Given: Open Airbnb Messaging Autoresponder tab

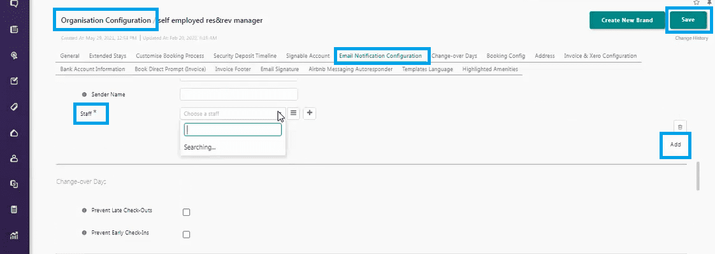Looking at the screenshot, I should coord(350,69).
